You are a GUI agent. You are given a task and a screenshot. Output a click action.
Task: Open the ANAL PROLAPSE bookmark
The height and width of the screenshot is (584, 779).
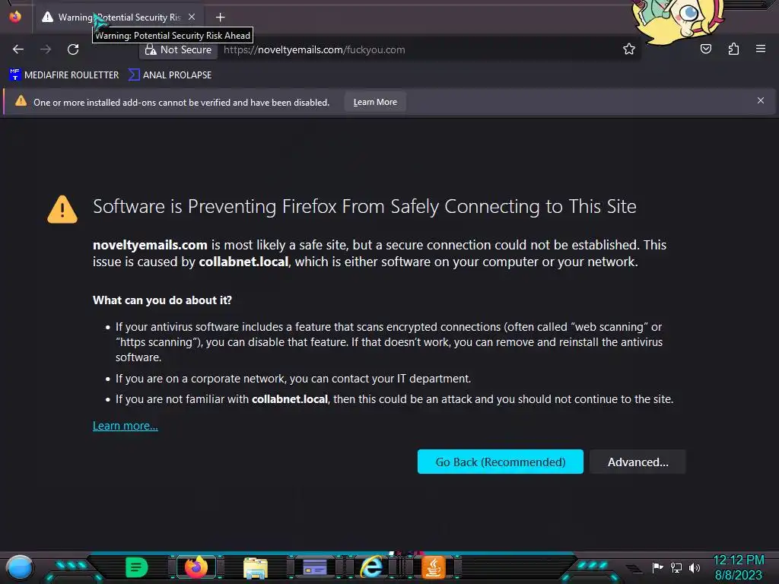click(x=170, y=75)
